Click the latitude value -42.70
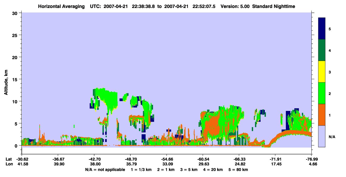This screenshot has height=177, width=346. (94, 159)
